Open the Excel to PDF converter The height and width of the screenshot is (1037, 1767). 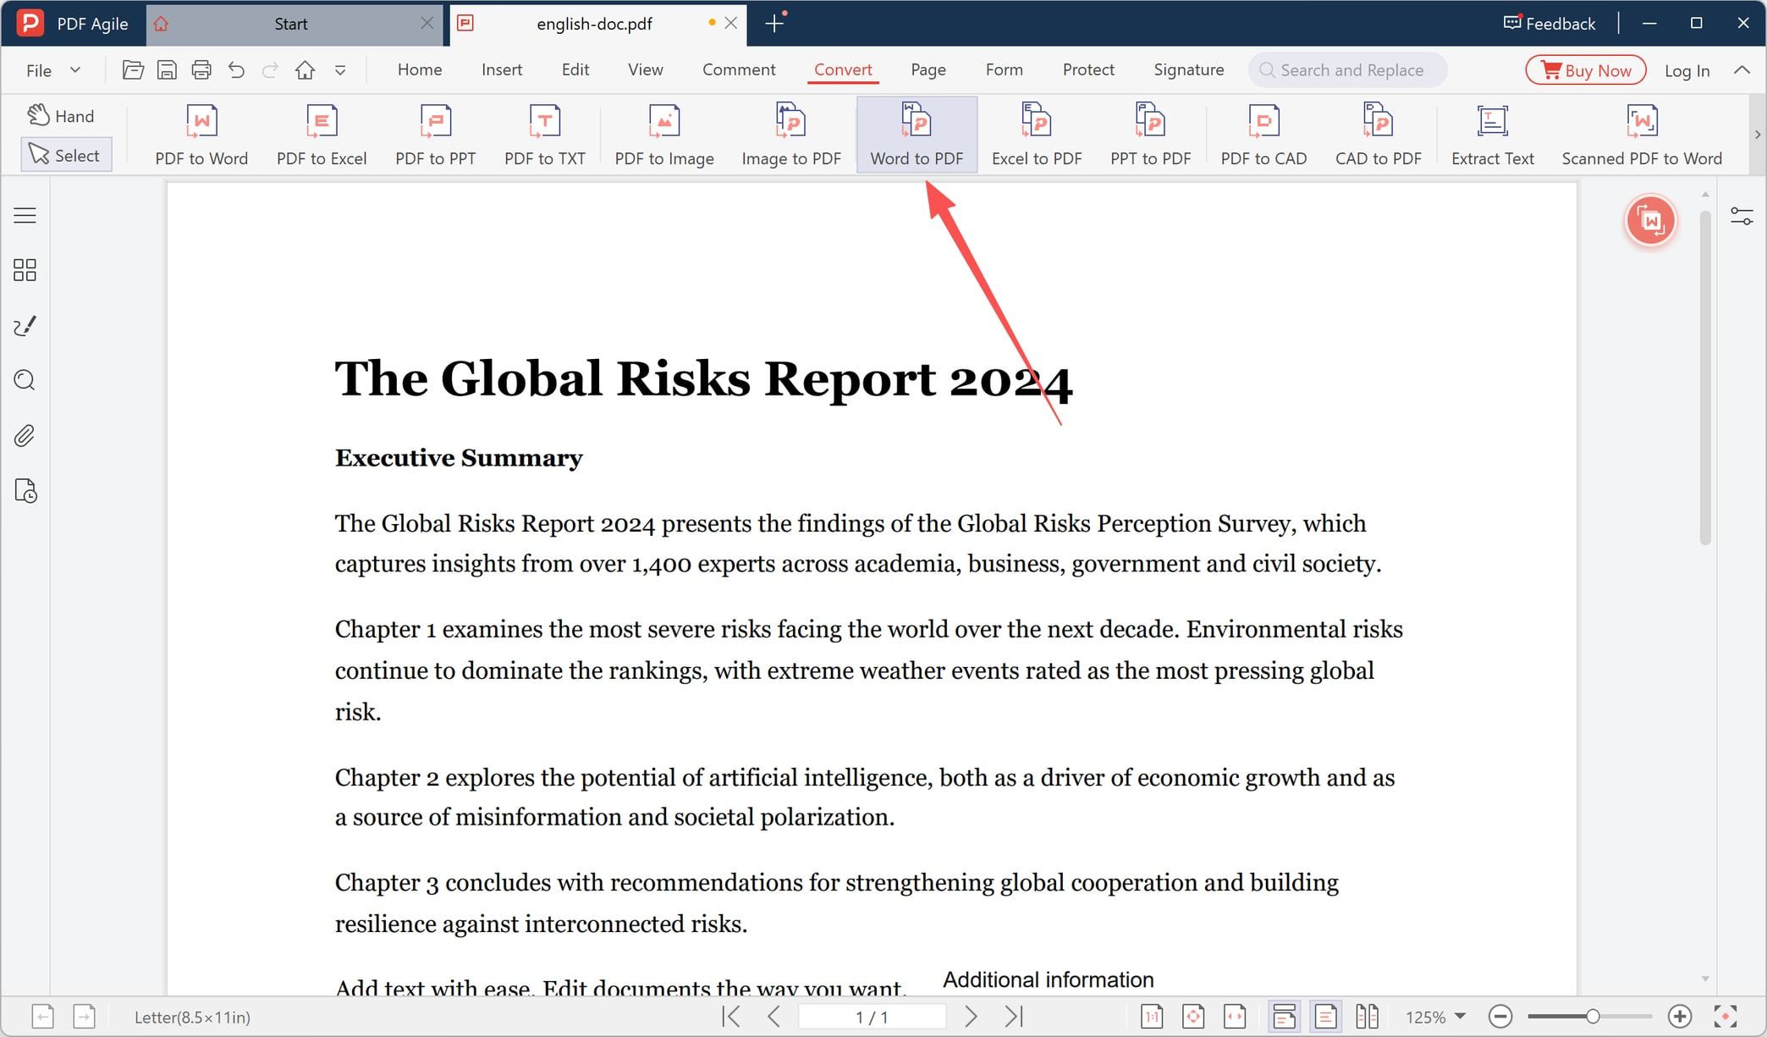[x=1037, y=135]
